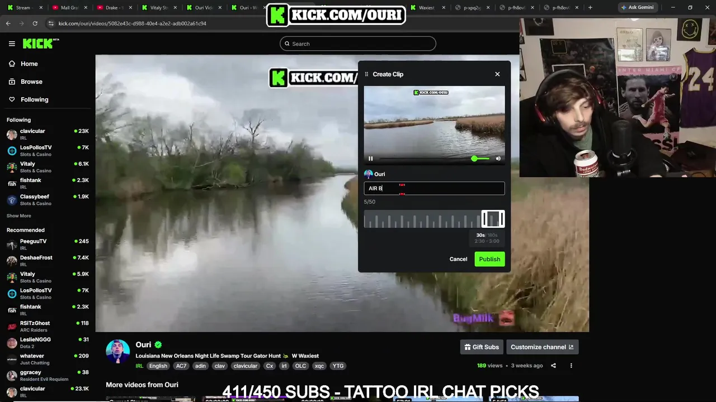Click the clip timeline strip
Image resolution: width=716 pixels, height=402 pixels.
coord(434,219)
